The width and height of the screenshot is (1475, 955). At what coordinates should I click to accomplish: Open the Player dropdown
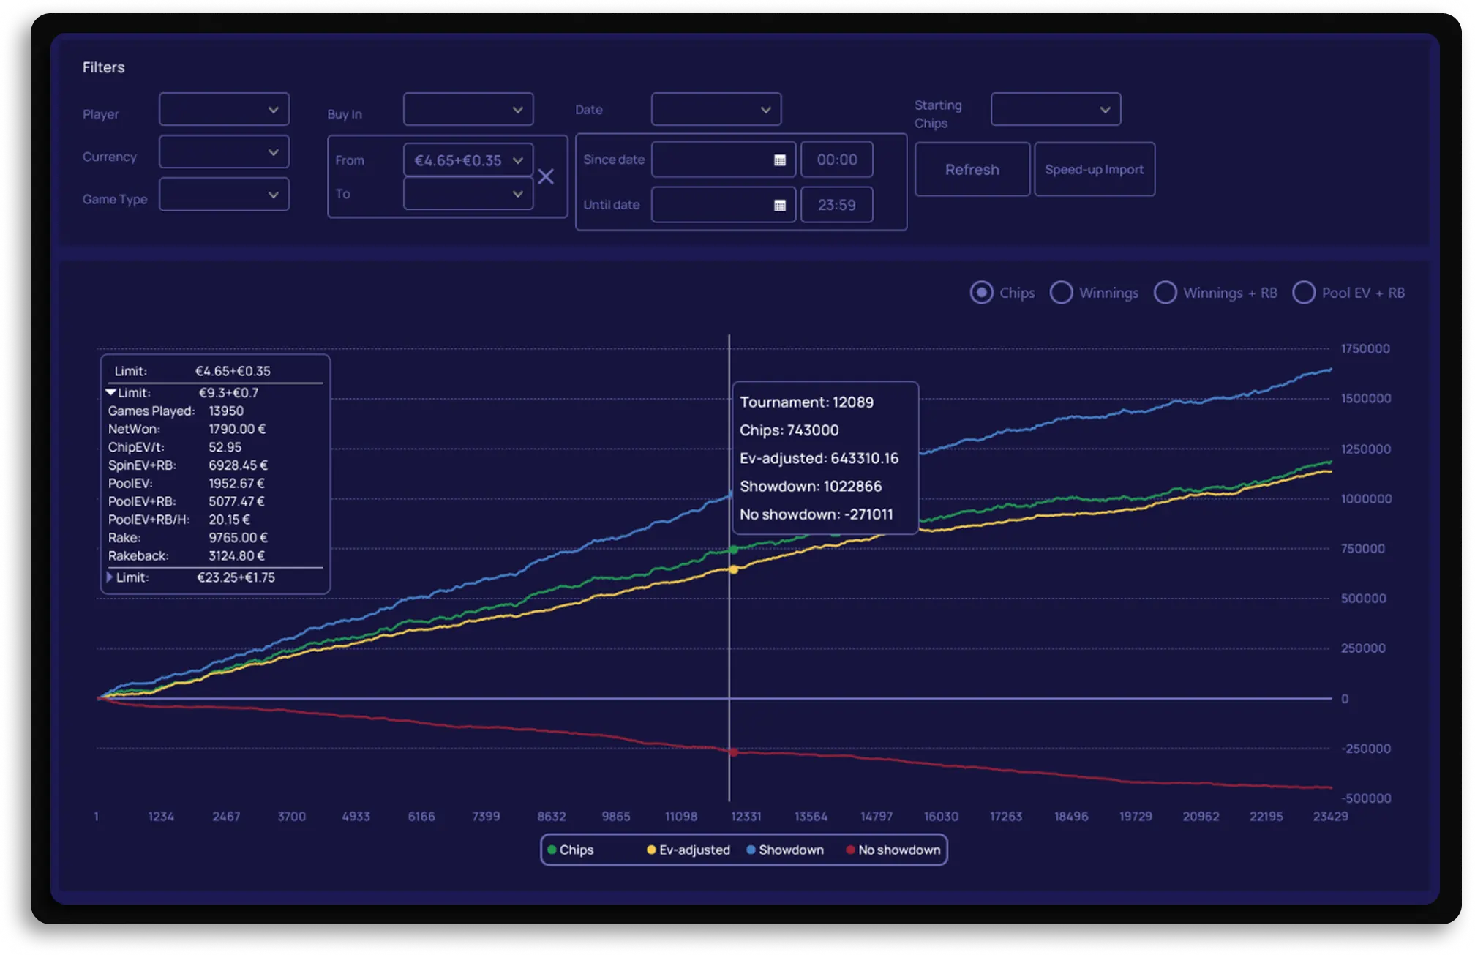click(x=224, y=110)
